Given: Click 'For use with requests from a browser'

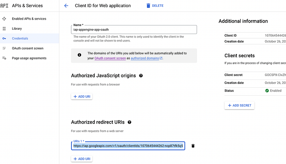Looking at the screenshot, I should (x=95, y=85).
